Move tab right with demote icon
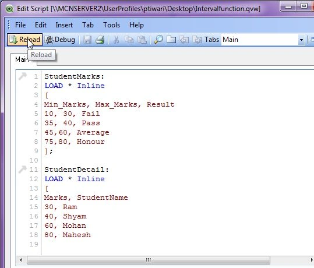 (x=197, y=40)
